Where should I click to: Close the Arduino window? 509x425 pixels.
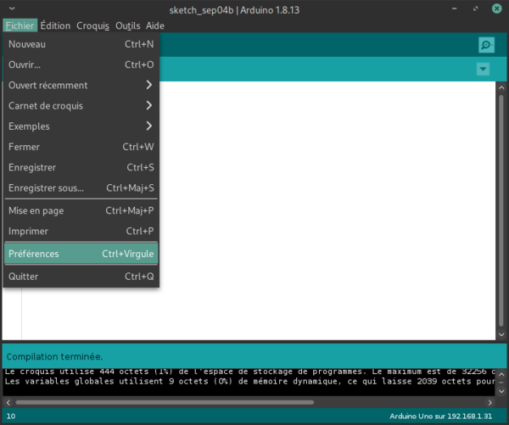click(496, 8)
